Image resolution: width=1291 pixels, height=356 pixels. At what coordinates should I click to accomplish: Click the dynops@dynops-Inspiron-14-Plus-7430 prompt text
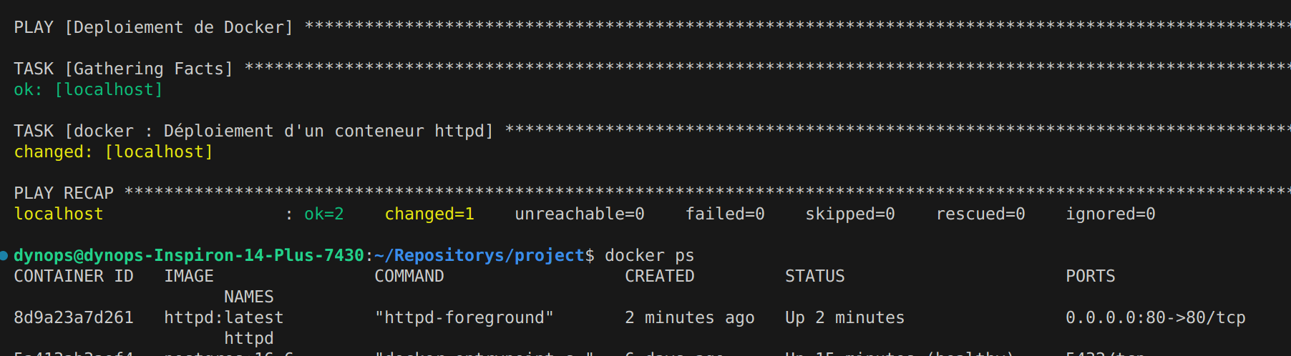[x=189, y=255]
